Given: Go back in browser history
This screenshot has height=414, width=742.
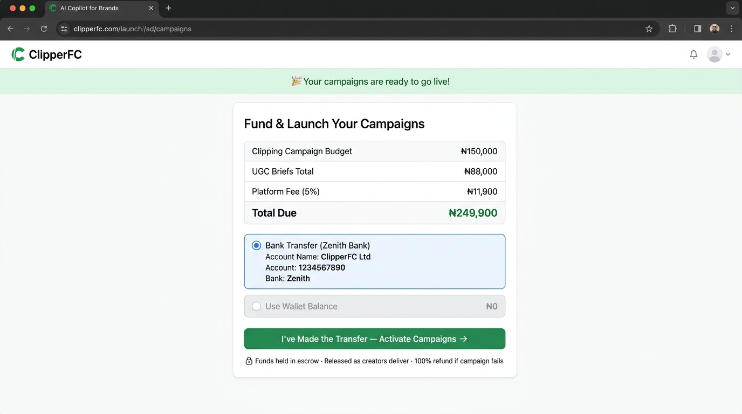Looking at the screenshot, I should pos(10,29).
